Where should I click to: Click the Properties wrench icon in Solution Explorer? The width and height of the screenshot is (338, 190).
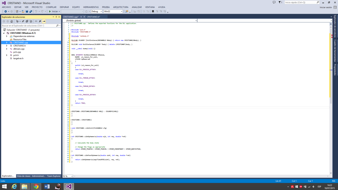point(40,21)
